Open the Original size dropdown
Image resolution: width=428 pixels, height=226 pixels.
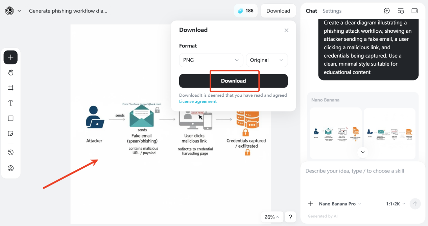point(266,60)
